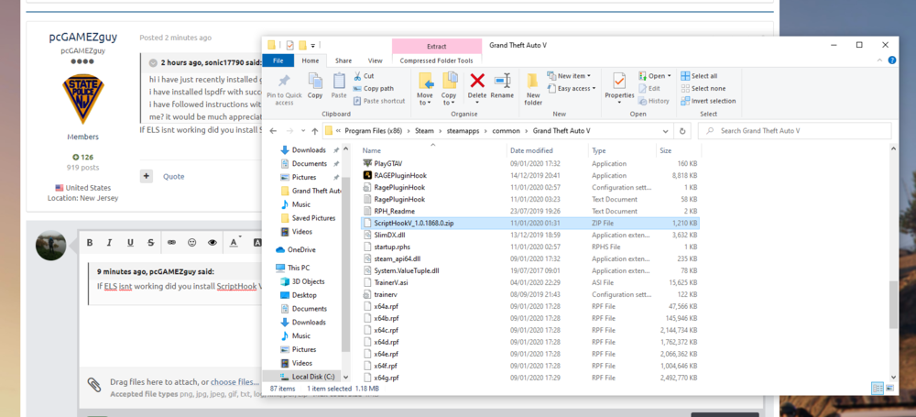Switch to details view button
916x417 pixels.
coord(877,388)
